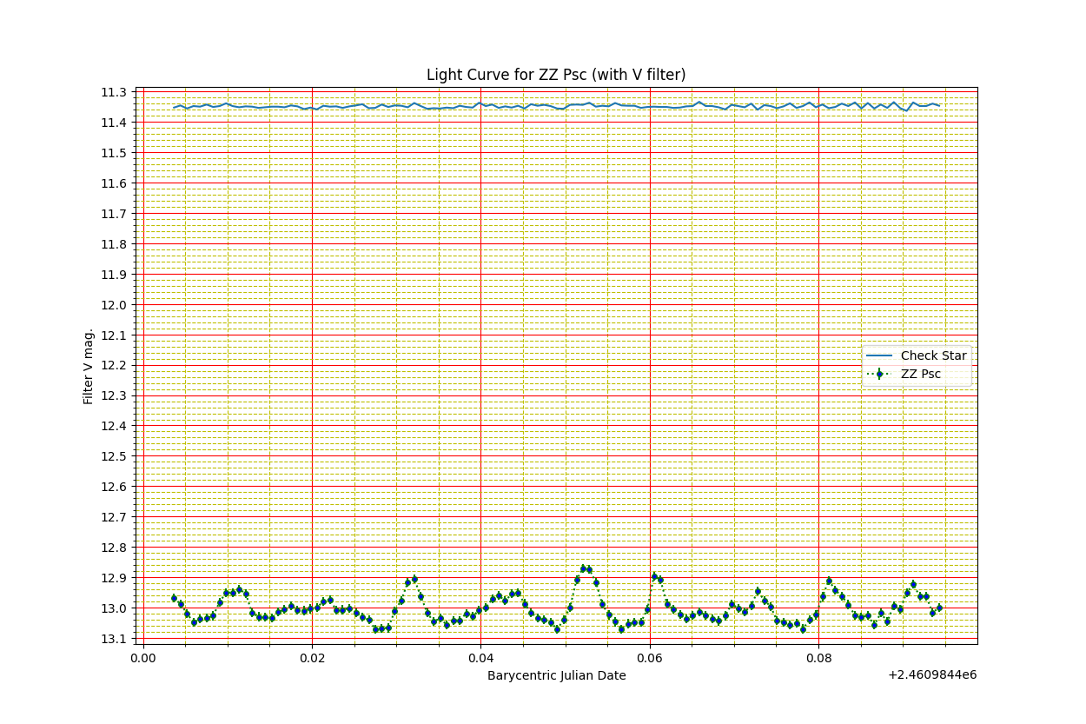Click the 13.1 y-axis tick label

tap(115, 639)
